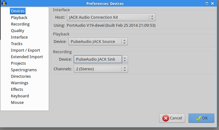Select Playback in the preferences list
The height and width of the screenshot is (130, 219).
[x=19, y=18]
